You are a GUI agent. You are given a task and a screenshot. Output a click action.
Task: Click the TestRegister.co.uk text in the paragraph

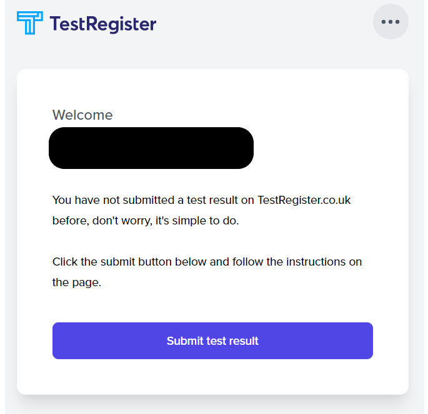point(304,200)
